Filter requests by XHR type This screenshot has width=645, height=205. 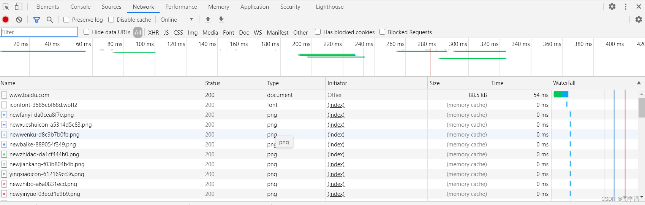tap(153, 32)
